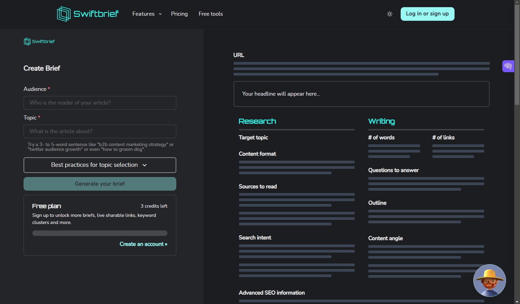This screenshot has height=304, width=520.
Task: Toggle light mode with the sun icon
Action: 389,14
